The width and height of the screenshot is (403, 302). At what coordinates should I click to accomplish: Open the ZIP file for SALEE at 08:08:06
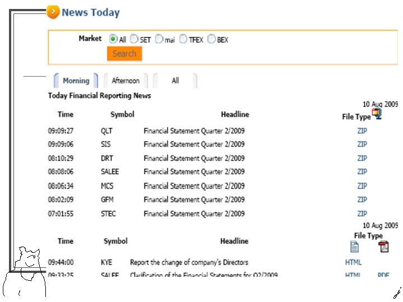point(362,172)
